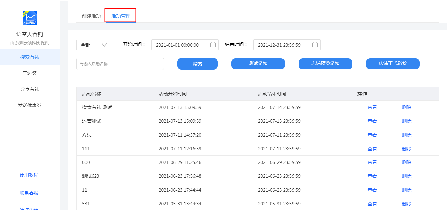Click the 悟空大营销 app logo icon

tap(30, 18)
